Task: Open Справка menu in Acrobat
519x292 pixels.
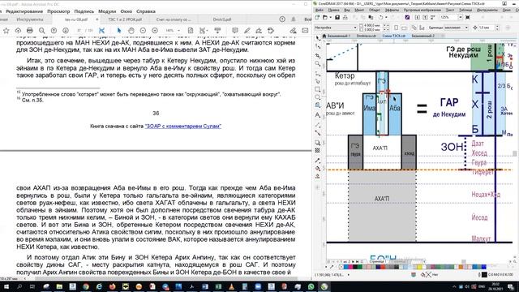Action: 146,11
